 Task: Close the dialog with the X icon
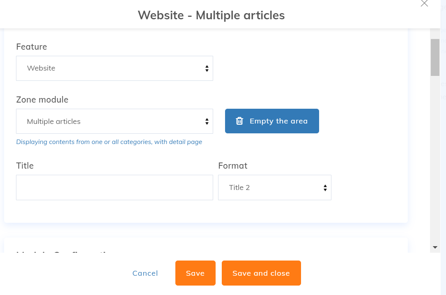(x=424, y=4)
